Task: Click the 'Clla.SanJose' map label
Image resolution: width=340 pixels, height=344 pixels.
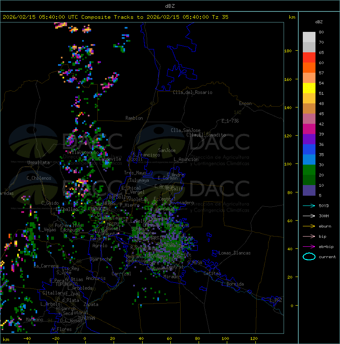Action: (186, 130)
